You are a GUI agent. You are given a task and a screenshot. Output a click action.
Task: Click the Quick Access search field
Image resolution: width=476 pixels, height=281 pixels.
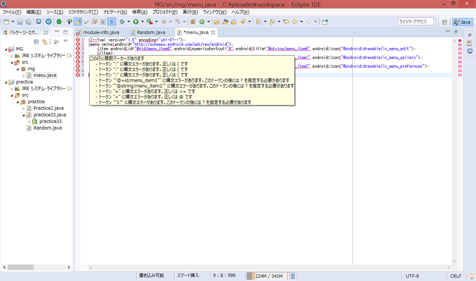pos(416,22)
